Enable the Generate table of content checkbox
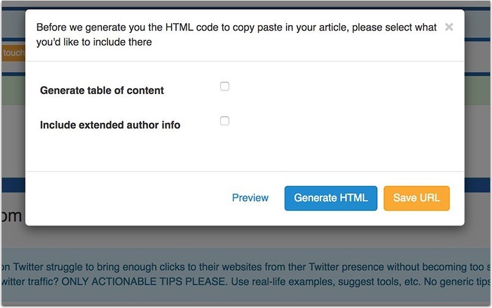This screenshot has height=308, width=492. click(225, 87)
